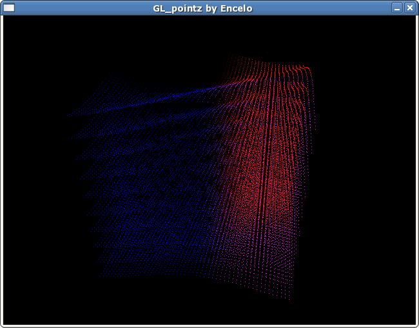
Task: Minimize the GL_pointz window
Action: tap(397, 8)
